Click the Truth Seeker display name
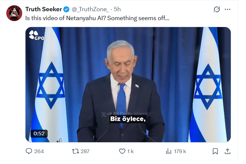 pos(43,9)
